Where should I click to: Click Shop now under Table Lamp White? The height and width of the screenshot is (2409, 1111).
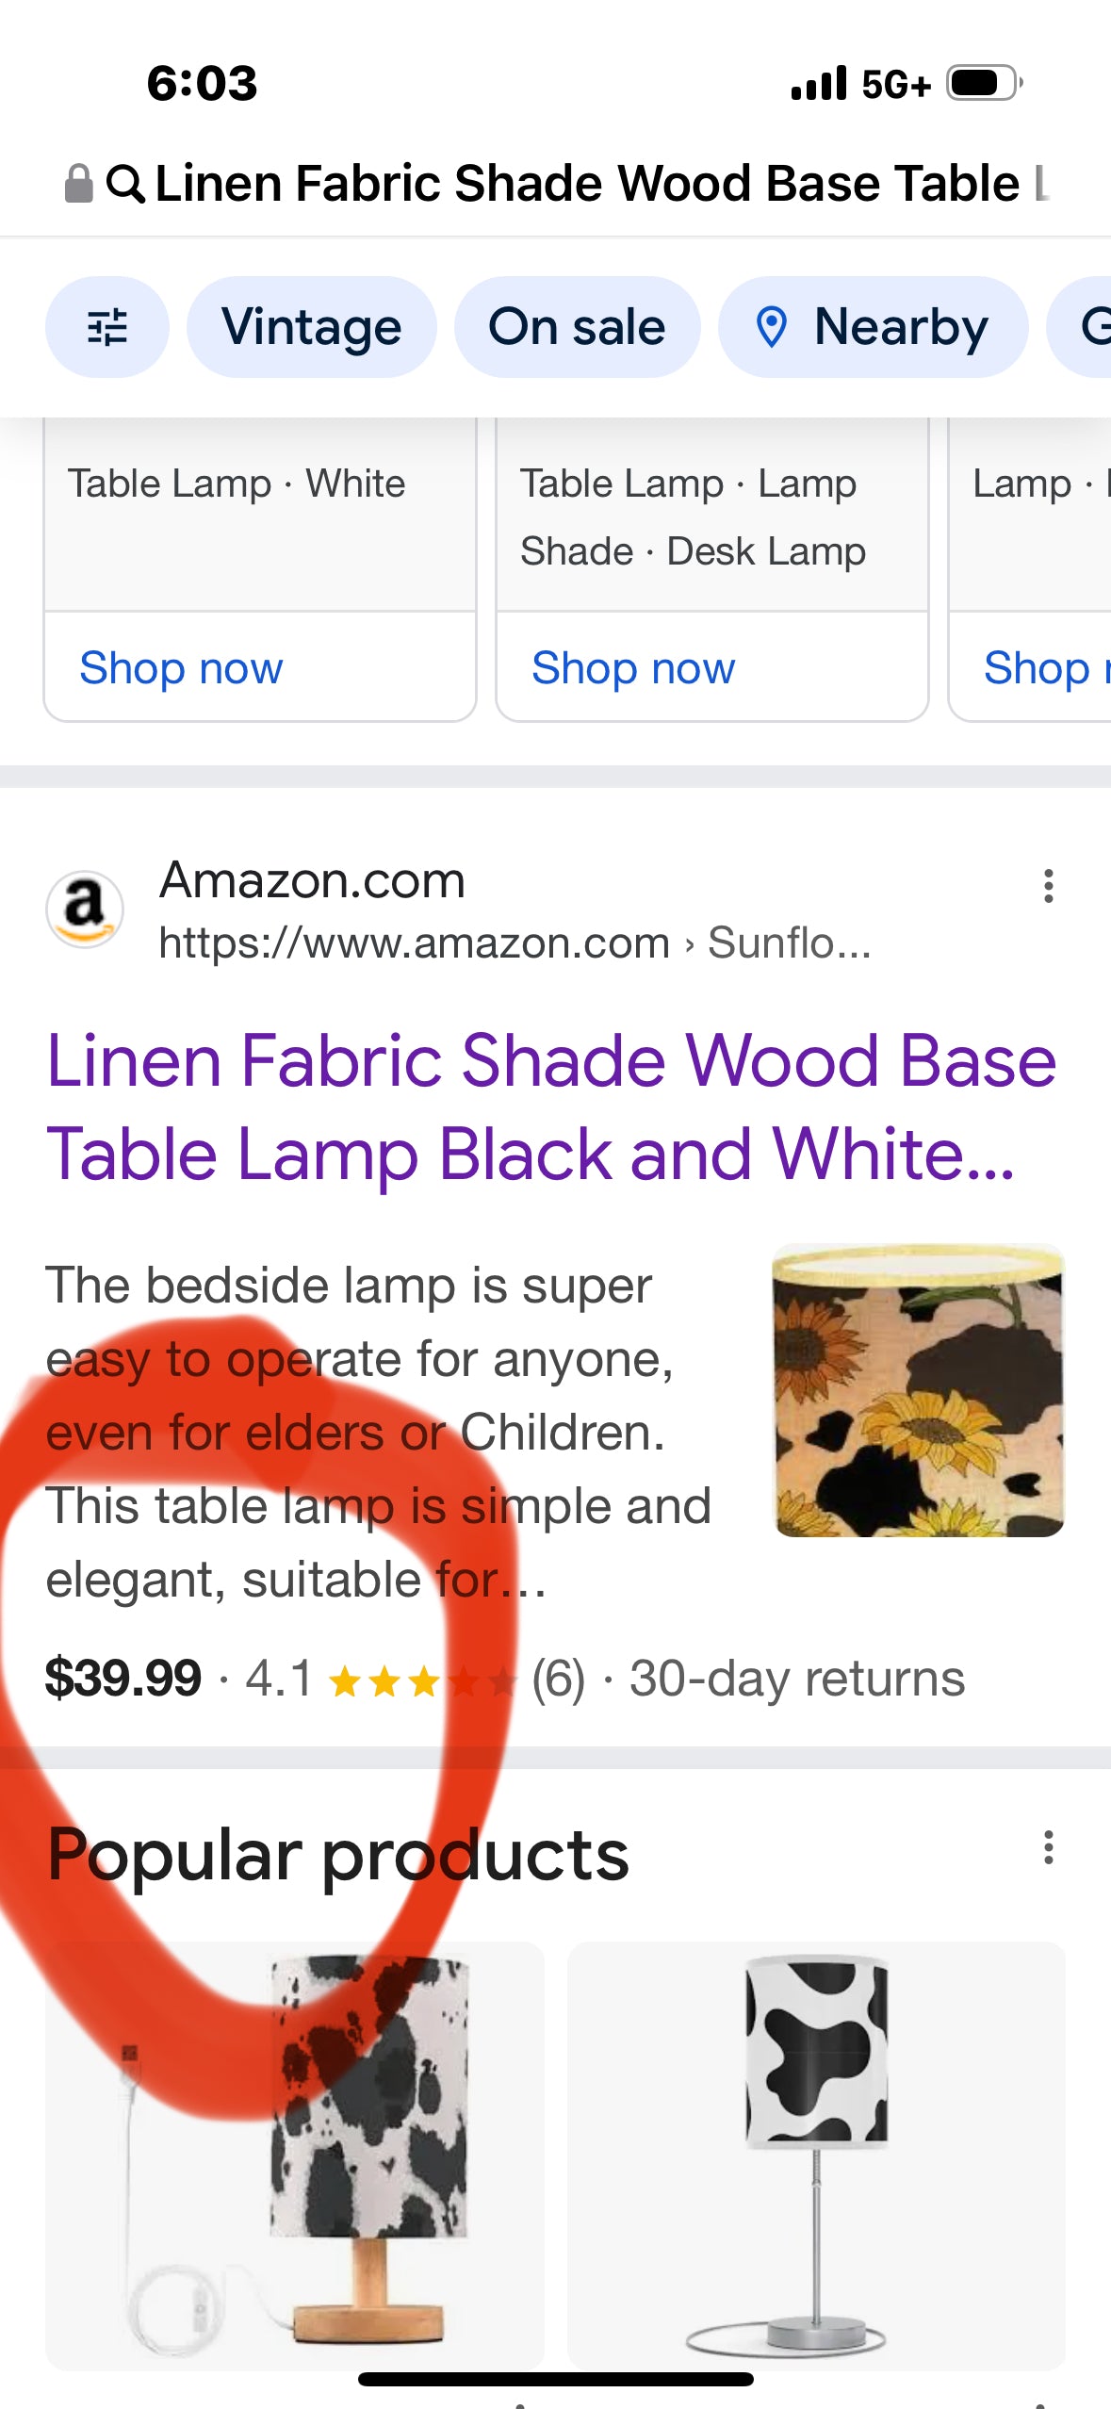click(181, 668)
